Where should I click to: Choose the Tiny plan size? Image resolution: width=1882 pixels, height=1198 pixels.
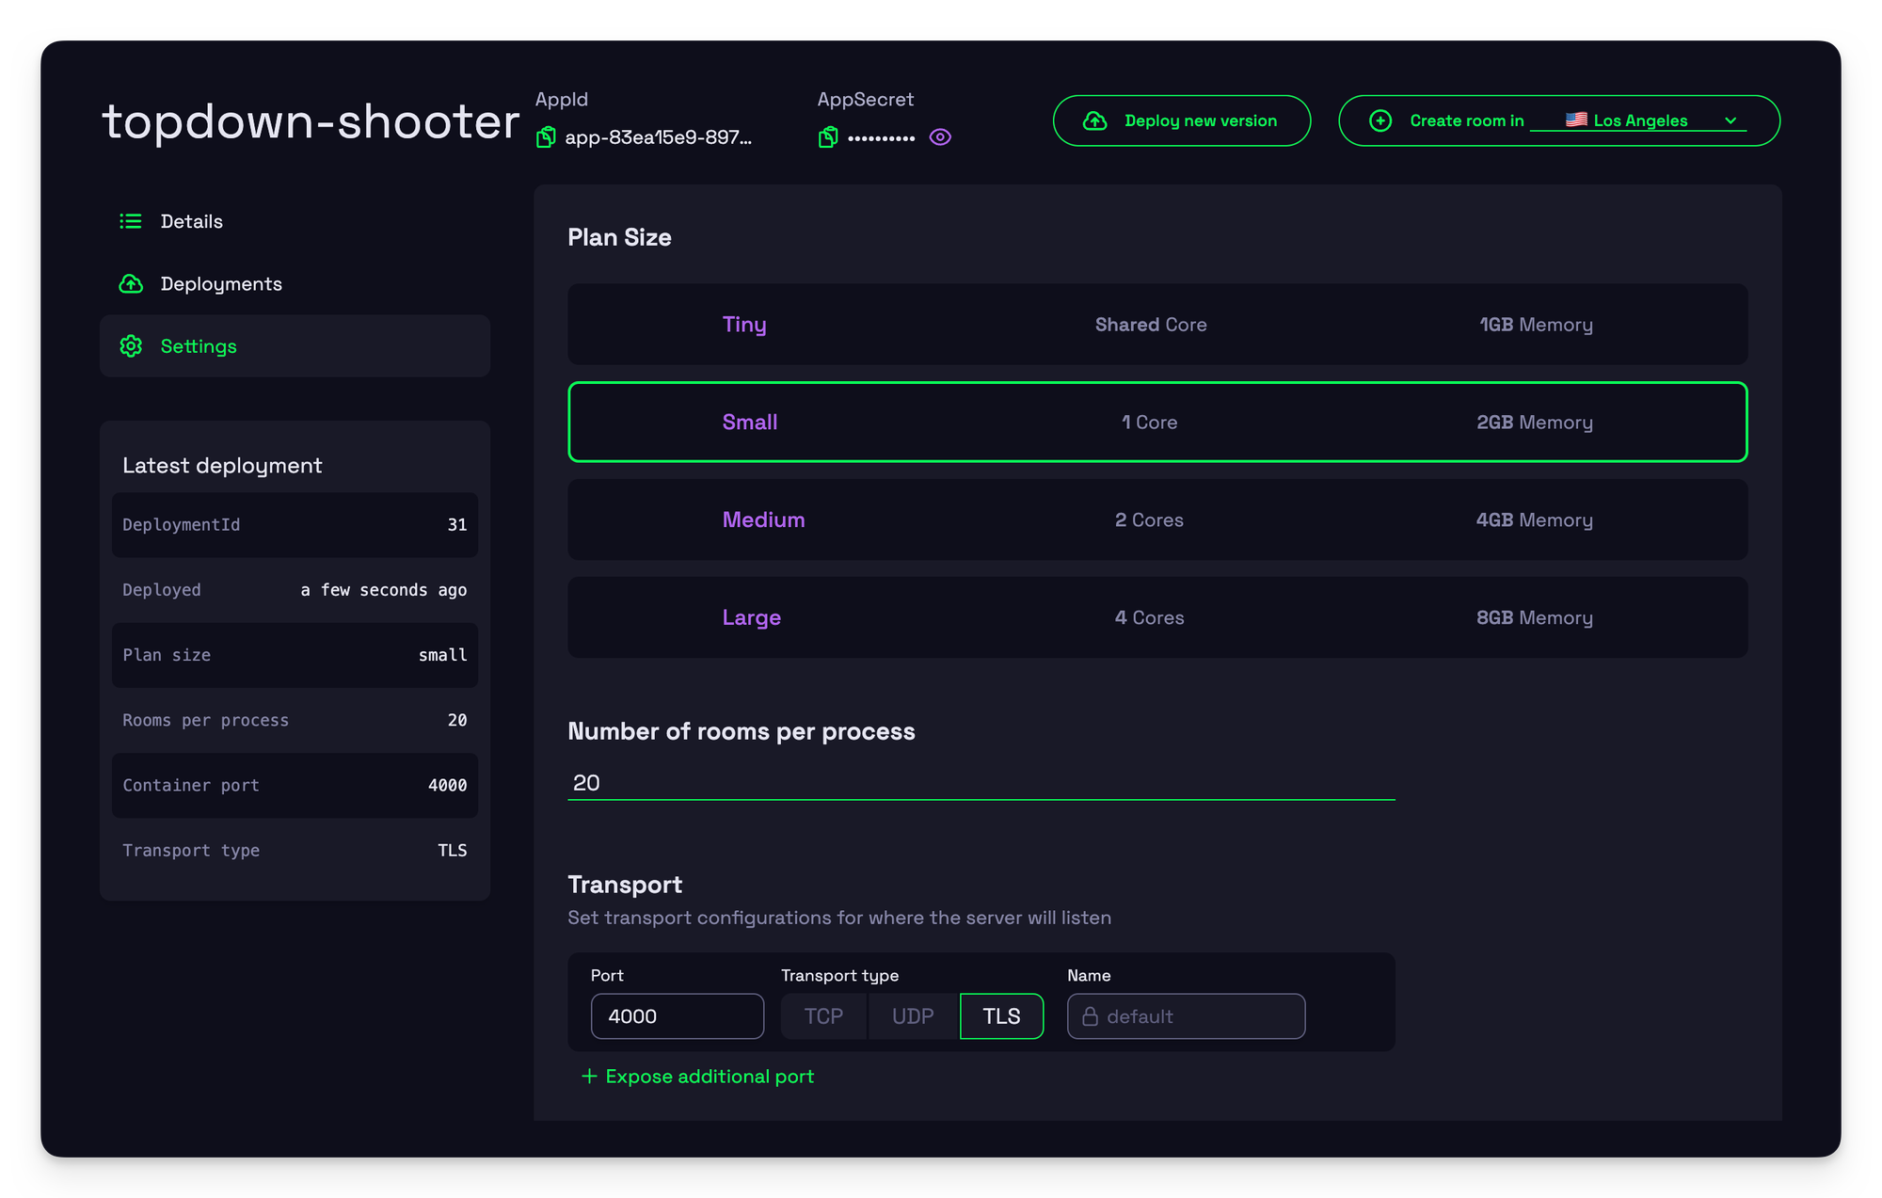click(x=1157, y=325)
